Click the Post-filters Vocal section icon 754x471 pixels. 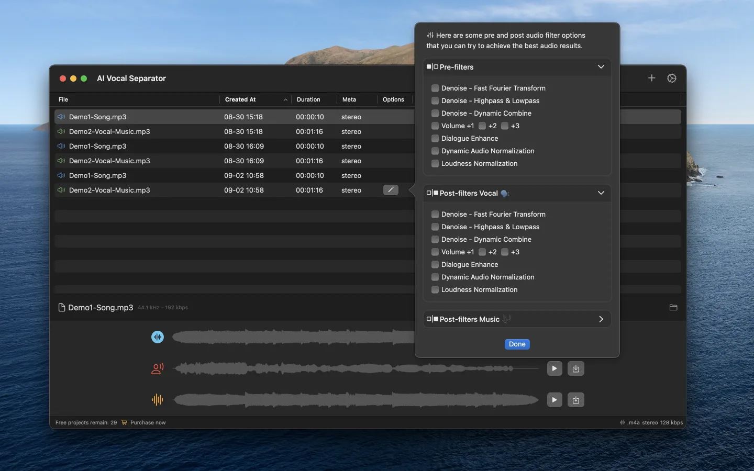(x=432, y=193)
